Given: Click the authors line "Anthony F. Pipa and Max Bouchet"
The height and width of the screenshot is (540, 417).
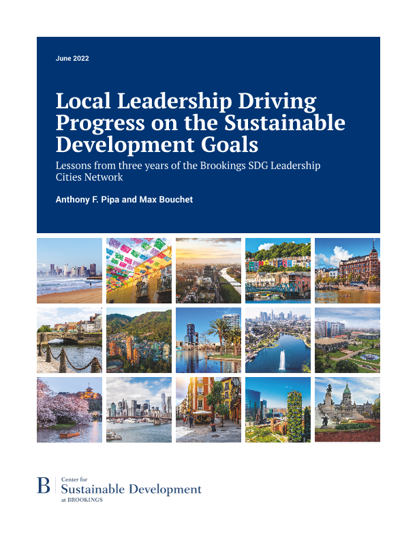Looking at the screenshot, I should (x=125, y=199).
